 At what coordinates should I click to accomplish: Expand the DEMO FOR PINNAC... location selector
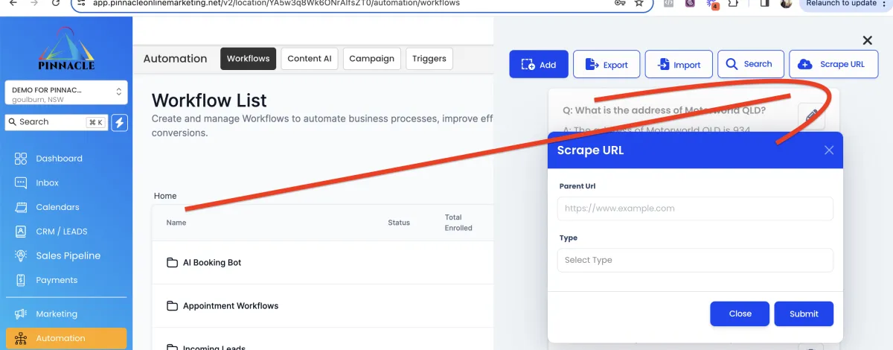(x=66, y=93)
